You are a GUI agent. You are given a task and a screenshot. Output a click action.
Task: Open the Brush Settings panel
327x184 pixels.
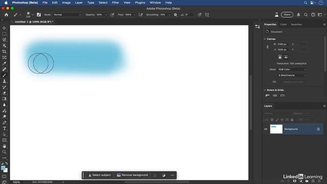[x=39, y=15]
